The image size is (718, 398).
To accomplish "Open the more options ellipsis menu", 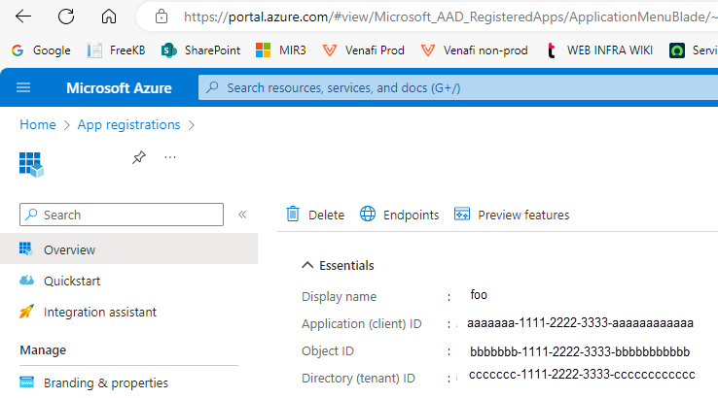I will [170, 157].
